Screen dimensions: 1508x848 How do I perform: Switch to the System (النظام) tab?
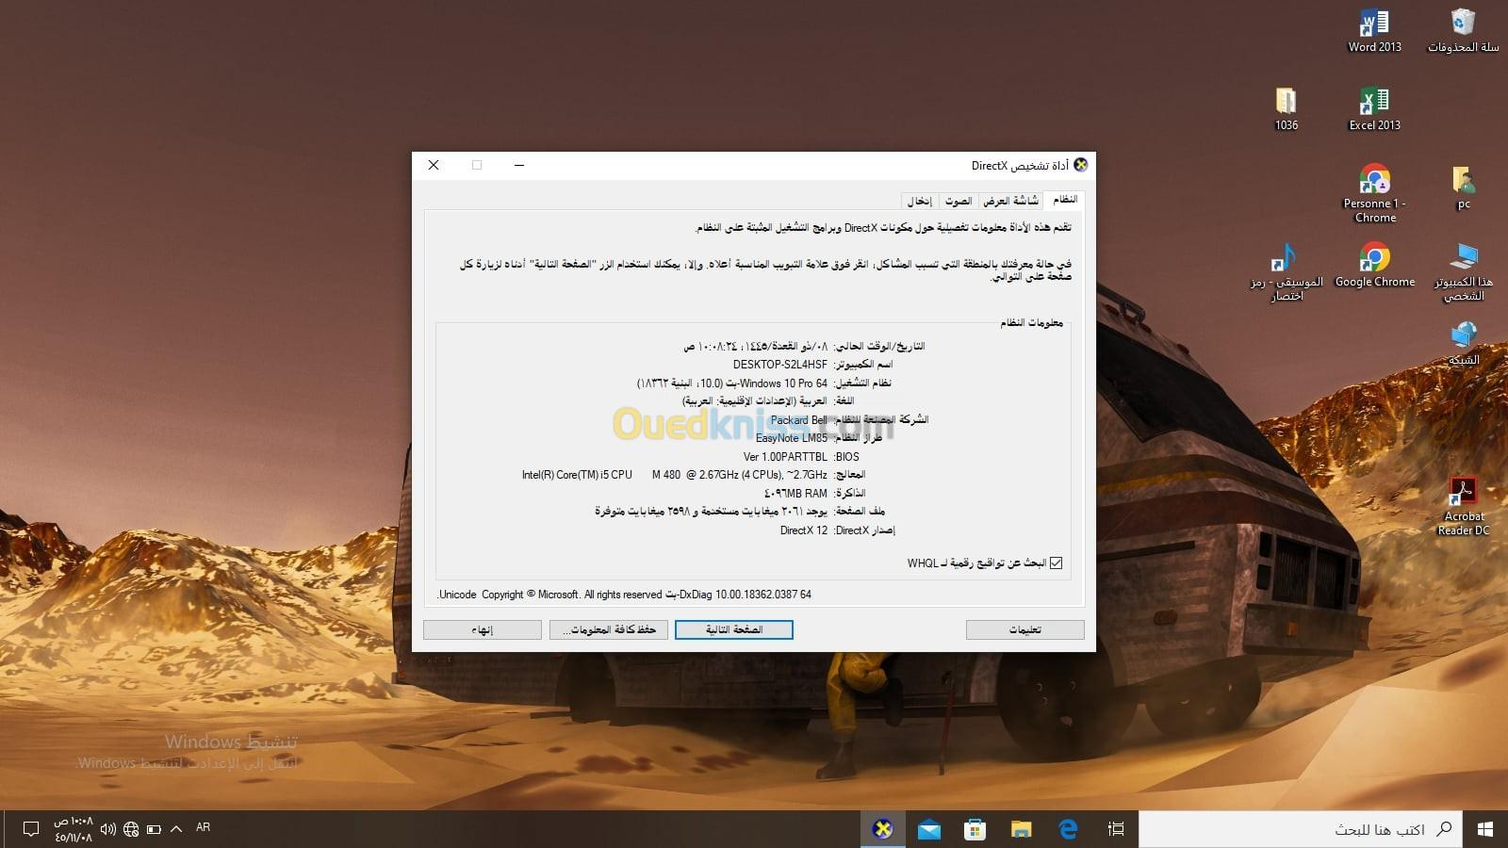point(1064,200)
